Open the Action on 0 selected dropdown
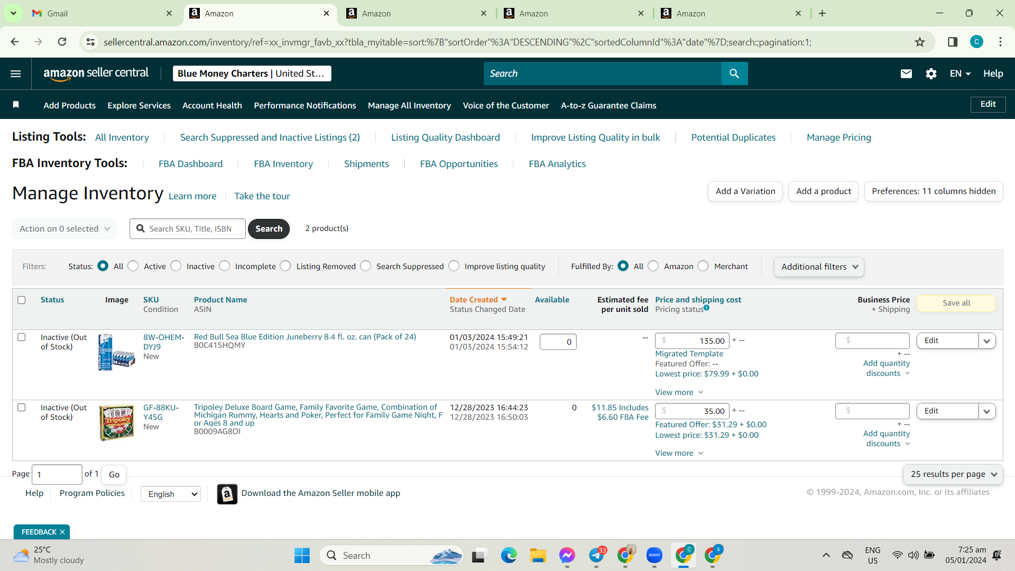1015x571 pixels. tap(64, 228)
